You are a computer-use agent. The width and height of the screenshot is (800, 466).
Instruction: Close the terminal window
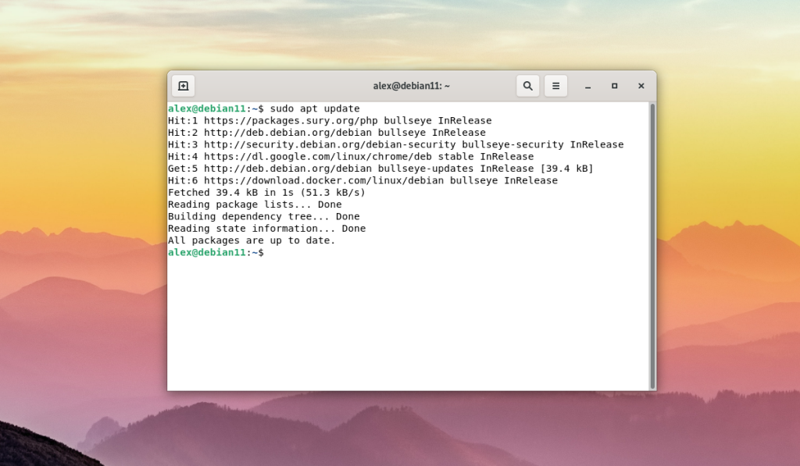(641, 86)
